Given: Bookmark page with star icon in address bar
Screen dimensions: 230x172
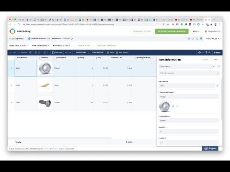Looking at the screenshot, I should point(168,24).
